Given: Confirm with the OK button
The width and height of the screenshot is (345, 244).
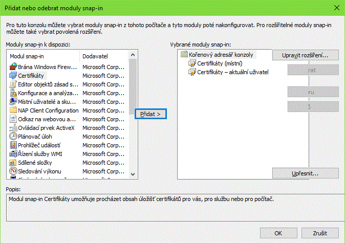Looking at the screenshot, I should click(x=278, y=233).
